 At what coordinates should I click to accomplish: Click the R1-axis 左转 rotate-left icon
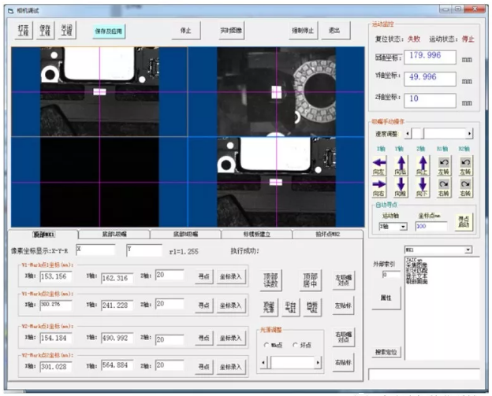(443, 161)
